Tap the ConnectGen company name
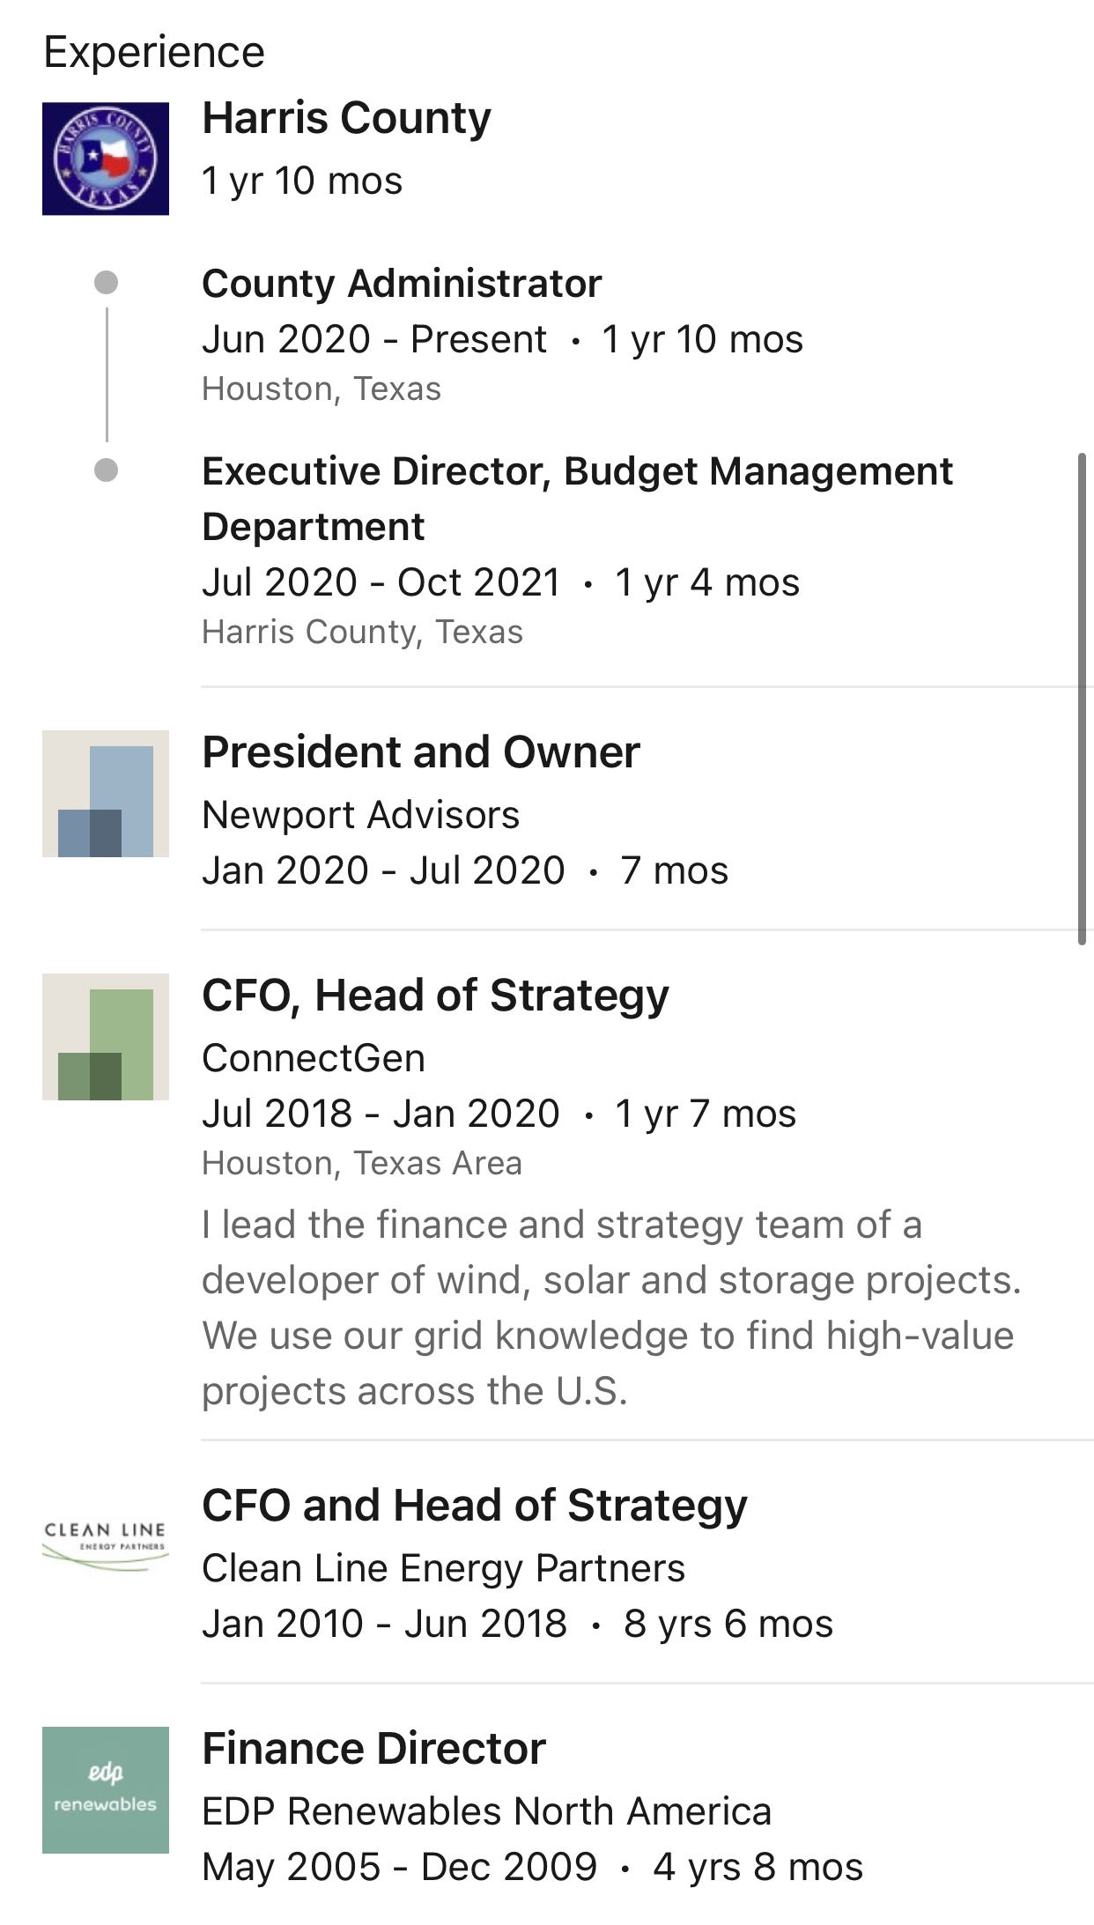Screen dimensions: 1094x1925 (x=313, y=1058)
